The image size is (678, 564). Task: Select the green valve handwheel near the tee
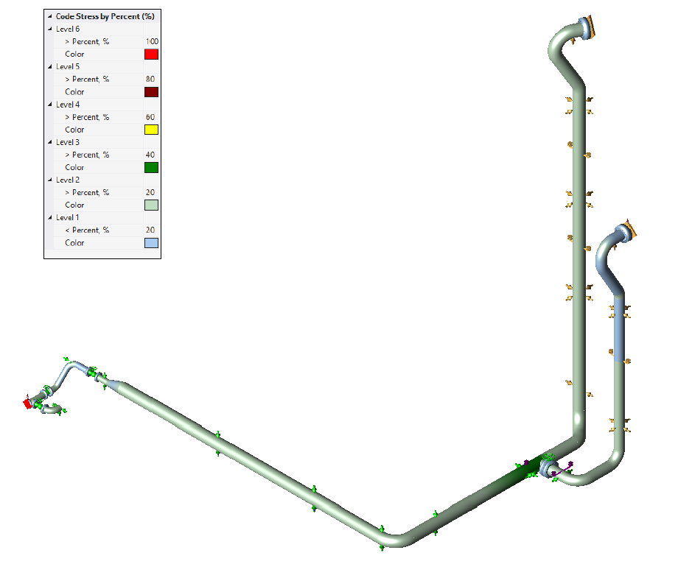click(x=548, y=458)
